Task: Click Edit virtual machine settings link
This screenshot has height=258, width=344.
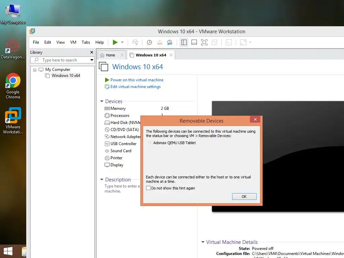Action: tap(135, 87)
